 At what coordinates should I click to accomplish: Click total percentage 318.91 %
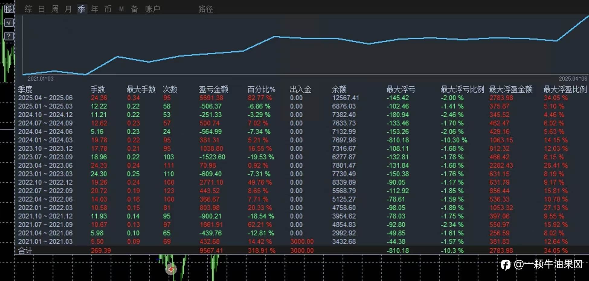(x=262, y=250)
